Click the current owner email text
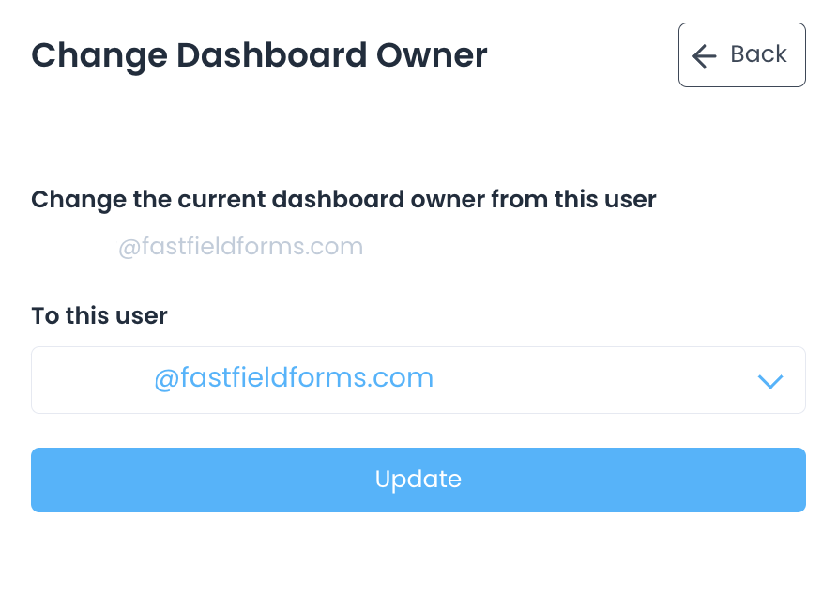 click(x=240, y=246)
